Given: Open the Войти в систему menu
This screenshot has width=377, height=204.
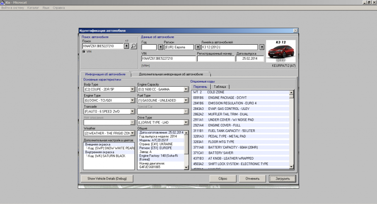Looking at the screenshot, I should tap(13, 8).
